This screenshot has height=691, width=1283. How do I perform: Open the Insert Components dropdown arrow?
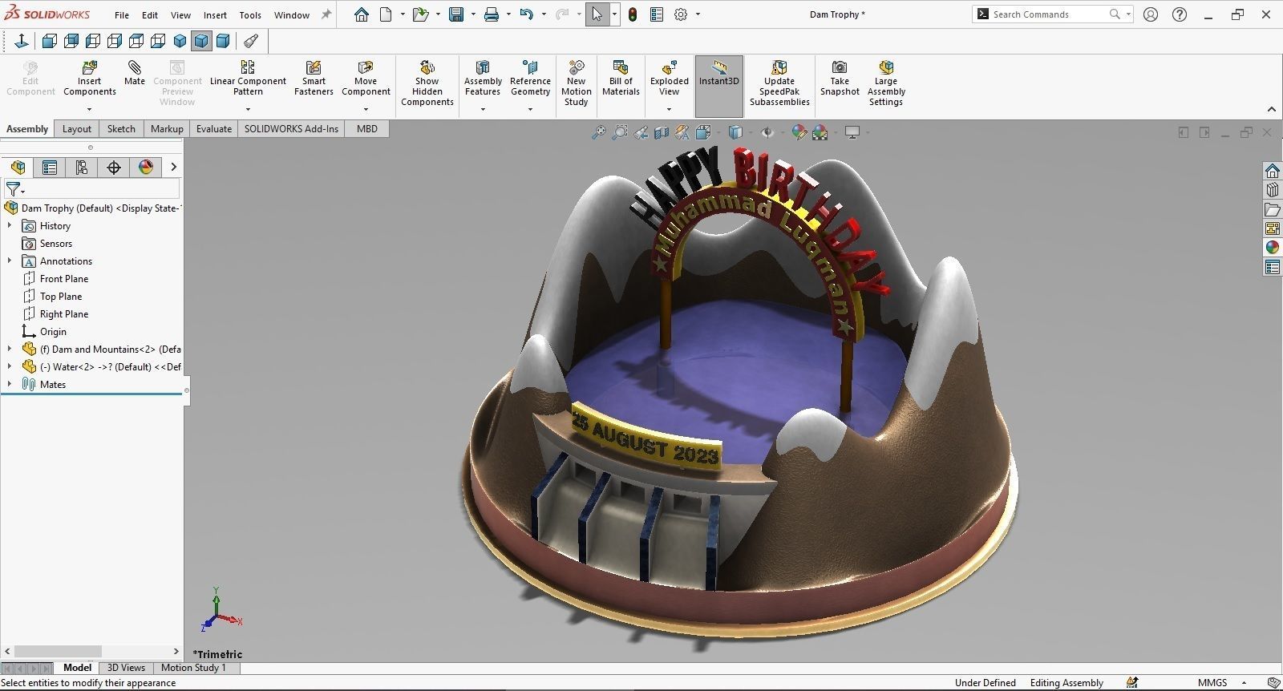pyautogui.click(x=90, y=109)
